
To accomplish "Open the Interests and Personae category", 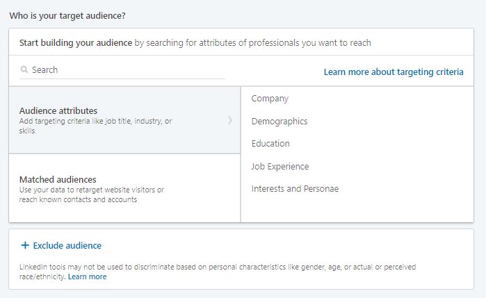I will click(295, 189).
